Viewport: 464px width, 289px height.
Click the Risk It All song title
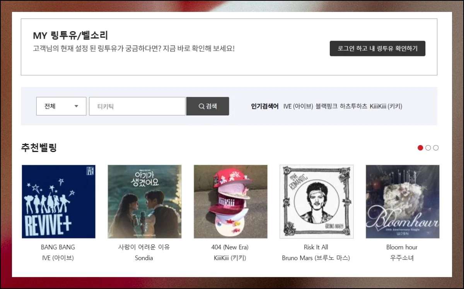316,247
